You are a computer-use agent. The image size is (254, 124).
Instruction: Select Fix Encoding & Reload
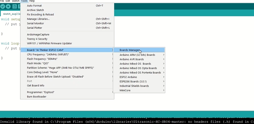click(67, 15)
